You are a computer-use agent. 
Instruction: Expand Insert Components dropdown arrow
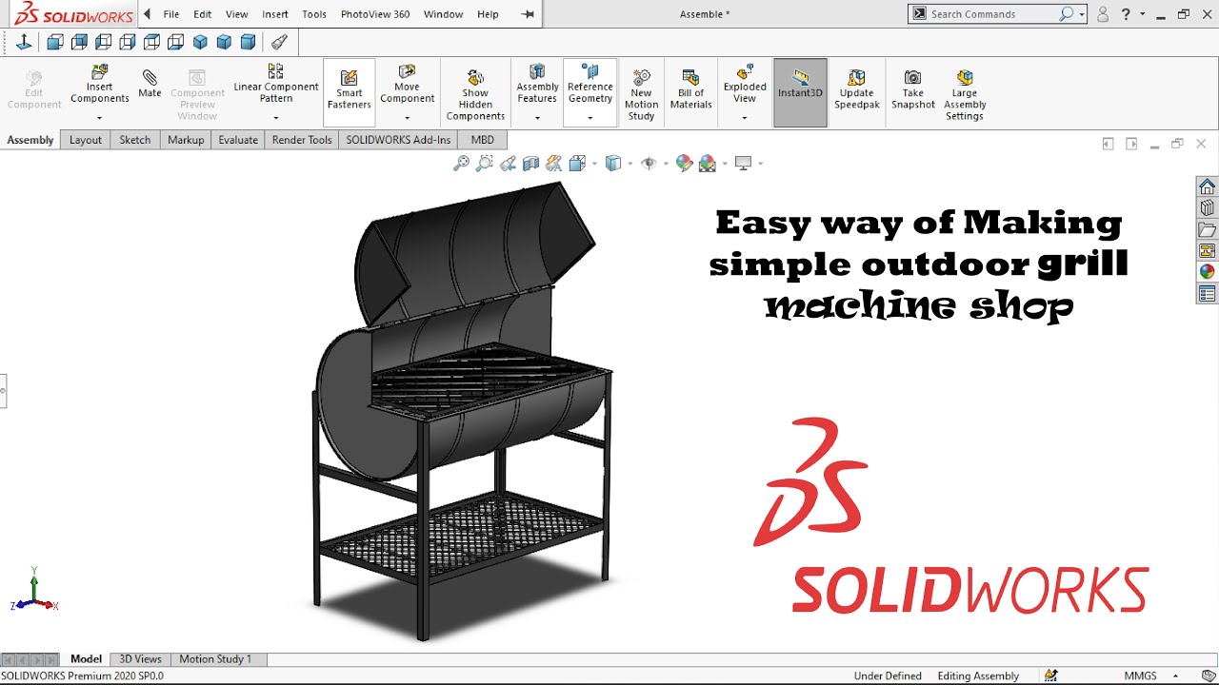(99, 118)
